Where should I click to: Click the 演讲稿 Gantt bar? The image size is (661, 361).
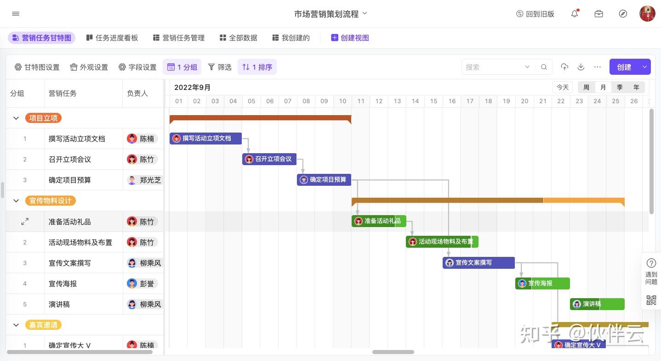click(597, 304)
